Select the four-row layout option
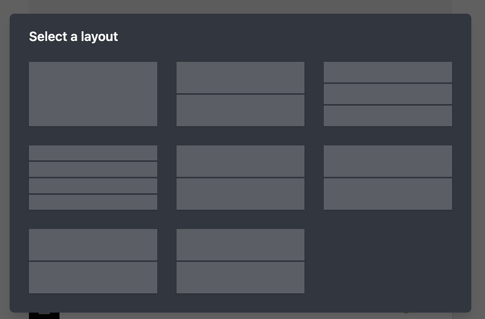Image resolution: width=485 pixels, height=319 pixels. 93,177
